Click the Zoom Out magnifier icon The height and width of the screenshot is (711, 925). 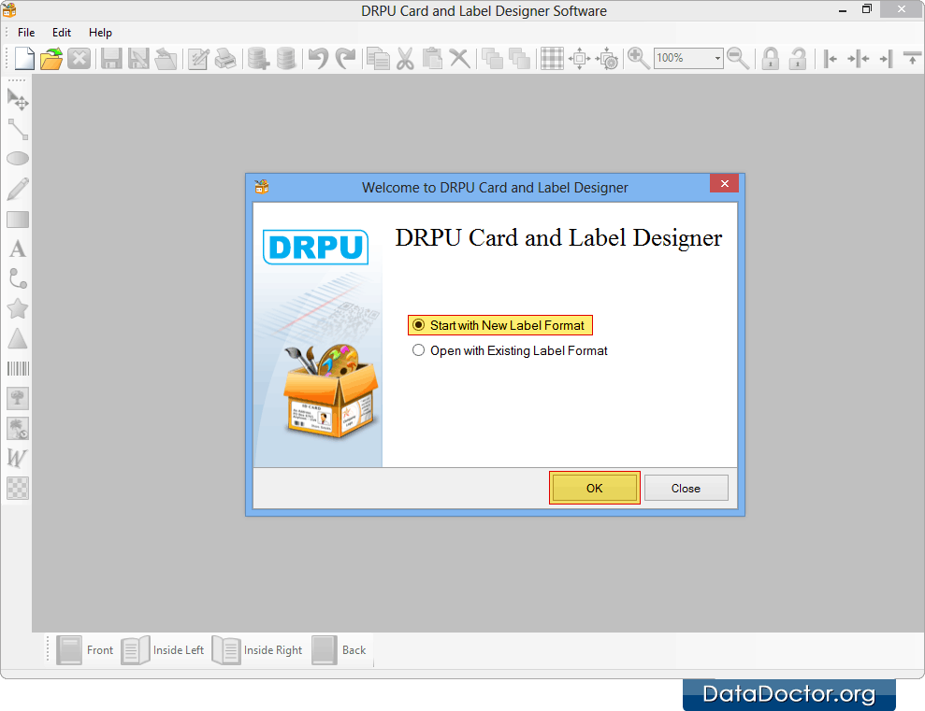click(x=738, y=58)
